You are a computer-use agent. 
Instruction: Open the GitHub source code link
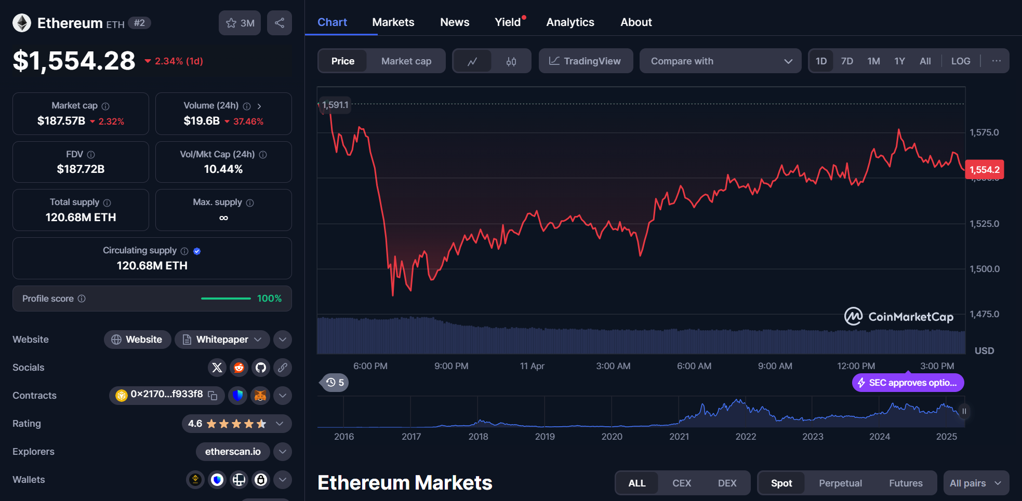(261, 368)
